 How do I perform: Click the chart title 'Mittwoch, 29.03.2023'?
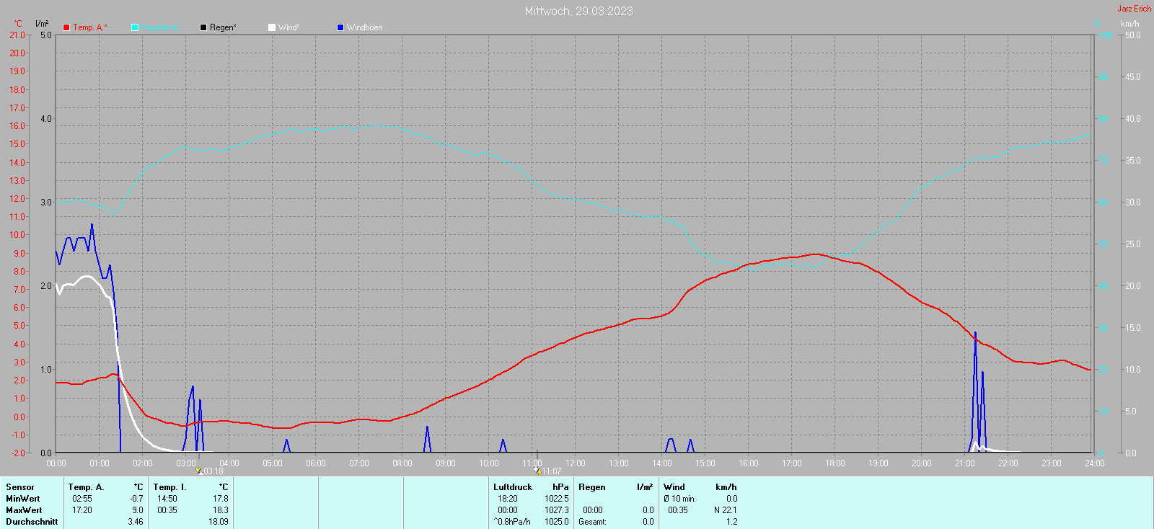[x=579, y=11]
